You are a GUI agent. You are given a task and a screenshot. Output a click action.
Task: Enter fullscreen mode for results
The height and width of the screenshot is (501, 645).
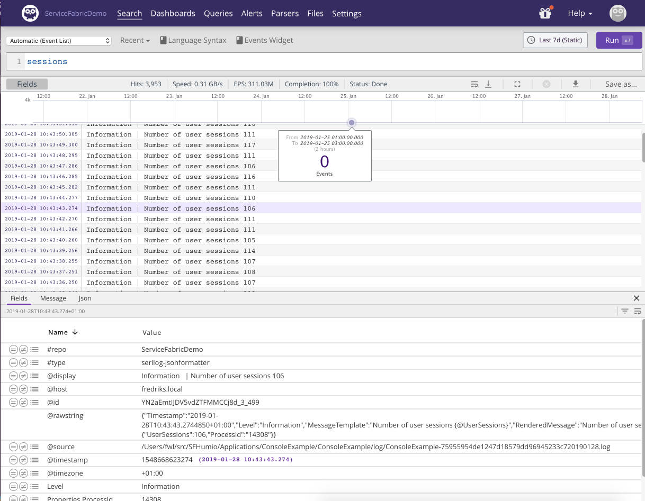click(x=517, y=84)
